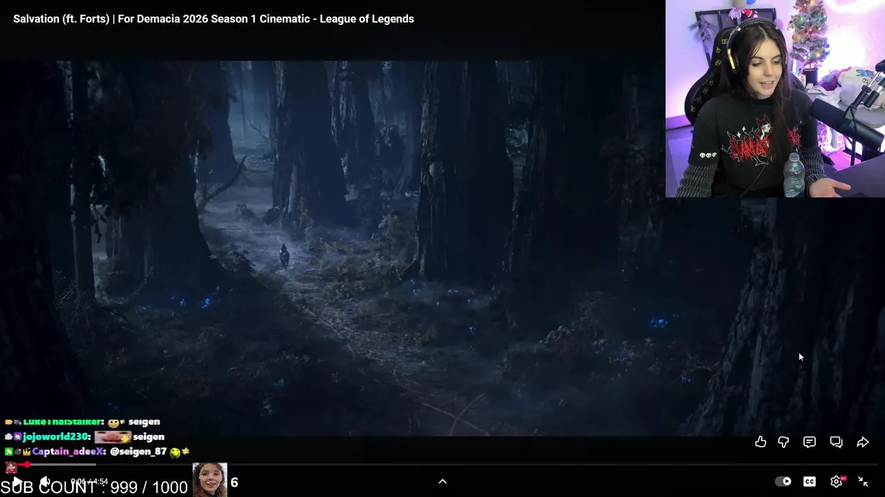This screenshot has width=885, height=497.
Task: Open the settings gear with 4K badge
Action: pyautogui.click(x=837, y=481)
